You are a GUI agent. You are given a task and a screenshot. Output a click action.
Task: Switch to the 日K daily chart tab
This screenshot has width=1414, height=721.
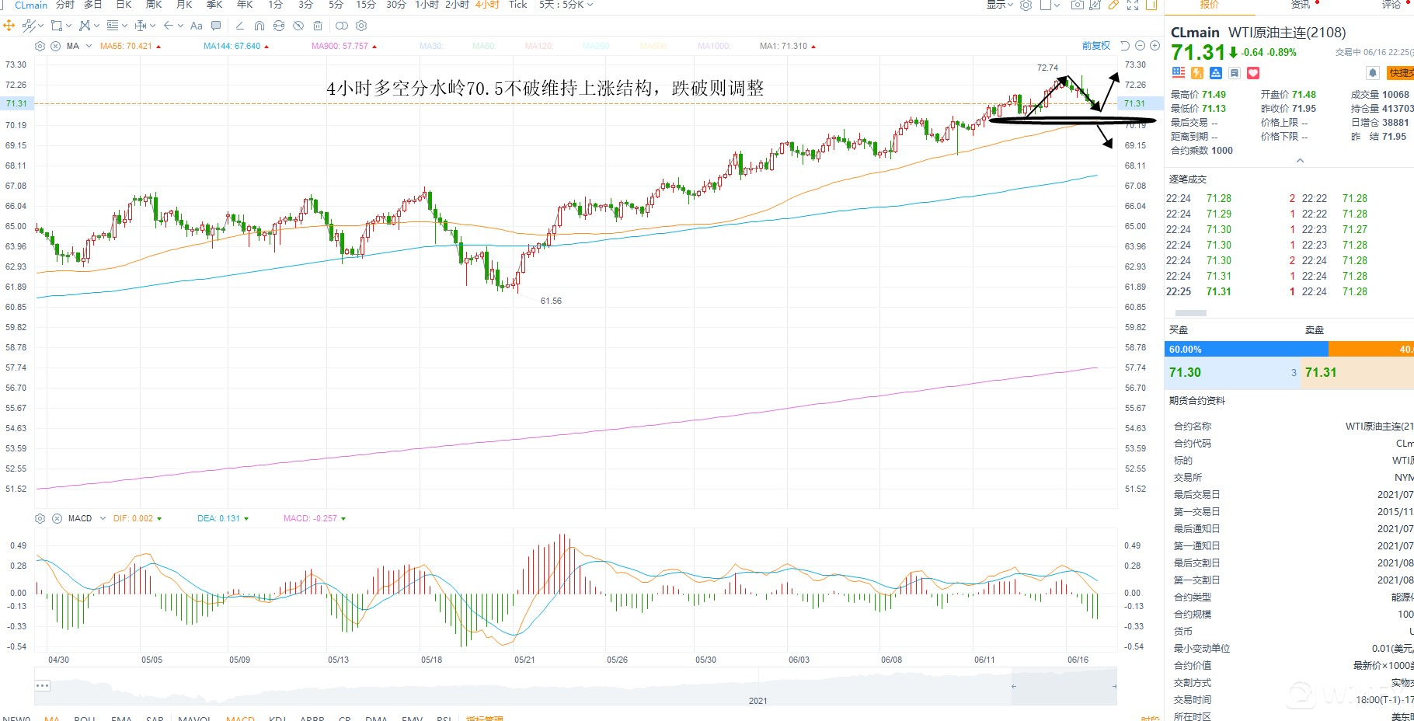pyautogui.click(x=124, y=5)
